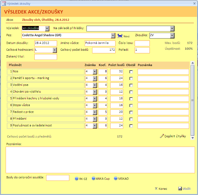
Task: Open the Zkouška dropdown showing ZV
Action: (172, 36)
